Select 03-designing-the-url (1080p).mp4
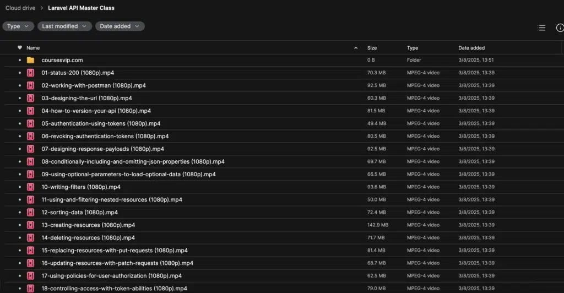564x293 pixels. 86,98
